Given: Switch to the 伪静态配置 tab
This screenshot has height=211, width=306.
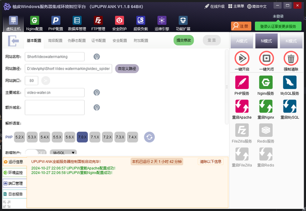Looking at the screenshot, I should (77, 41).
